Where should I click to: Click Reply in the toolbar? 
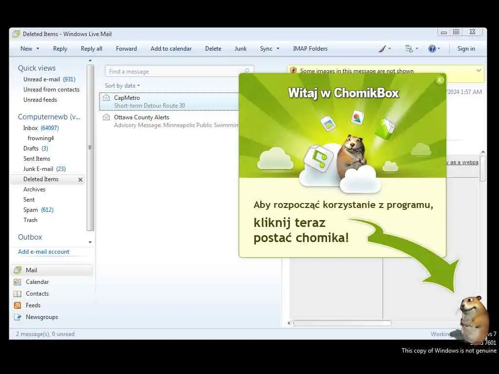pos(60,49)
